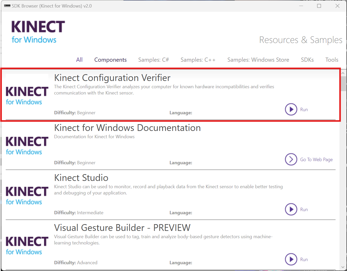Run the Kinect Configuration Verifier via Run link
The height and width of the screenshot is (271, 347).
304,110
